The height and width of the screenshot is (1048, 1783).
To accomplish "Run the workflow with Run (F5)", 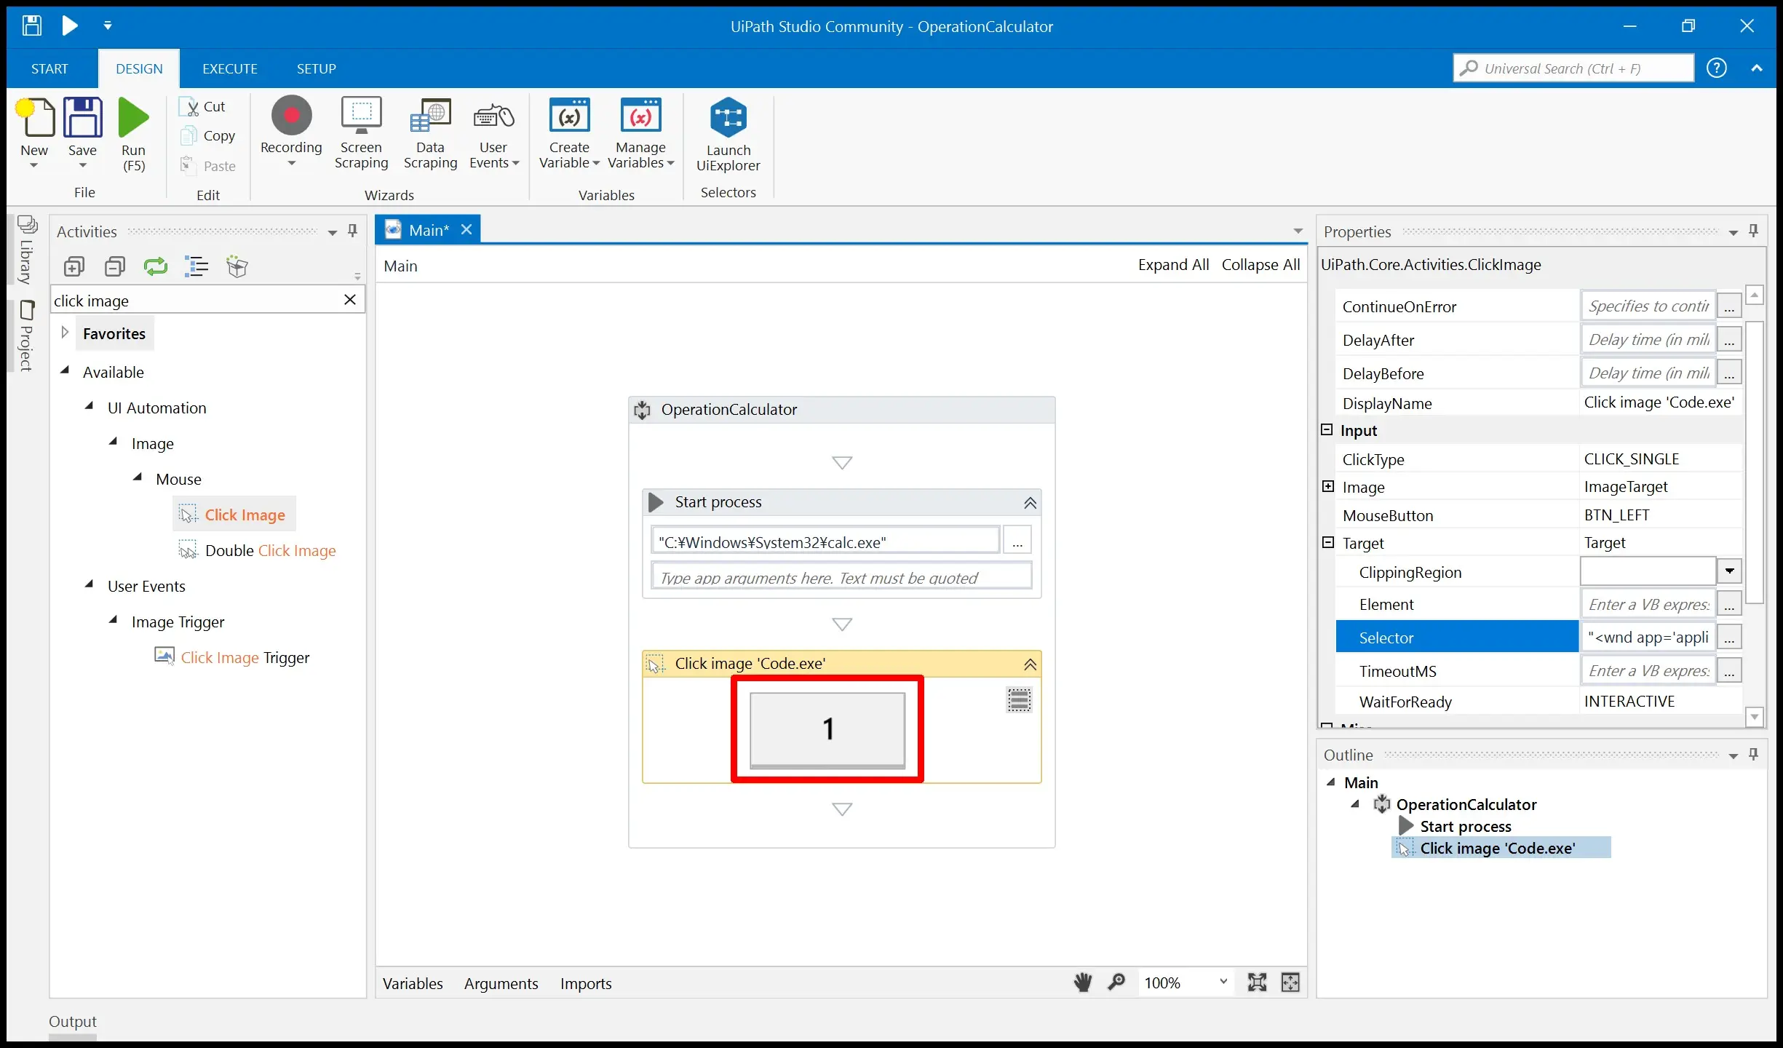I will pyautogui.click(x=134, y=135).
